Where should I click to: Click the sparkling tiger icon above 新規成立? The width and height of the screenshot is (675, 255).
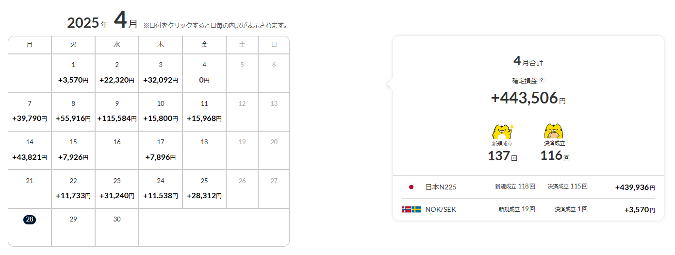pos(502,132)
